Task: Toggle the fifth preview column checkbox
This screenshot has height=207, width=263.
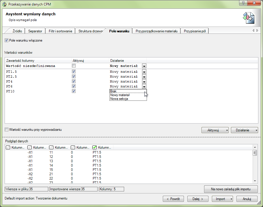Action: point(95,148)
